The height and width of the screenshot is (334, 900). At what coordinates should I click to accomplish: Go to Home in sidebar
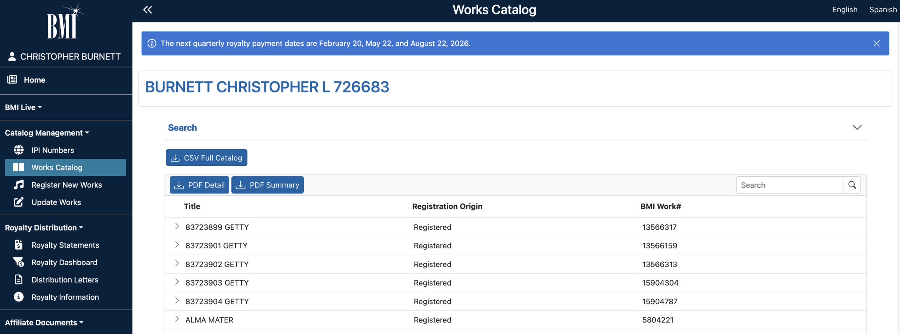tap(34, 80)
